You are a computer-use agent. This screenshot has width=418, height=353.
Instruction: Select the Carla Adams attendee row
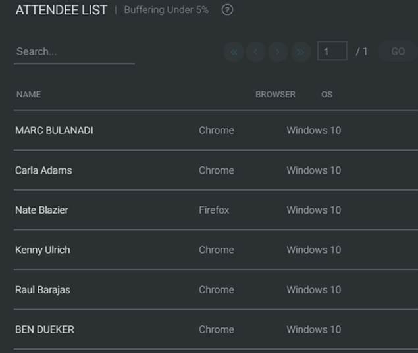click(x=216, y=170)
